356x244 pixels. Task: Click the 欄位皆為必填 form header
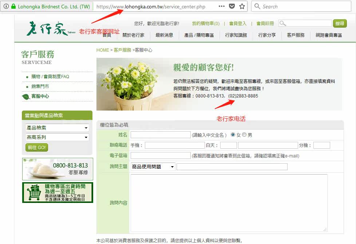[220, 125]
